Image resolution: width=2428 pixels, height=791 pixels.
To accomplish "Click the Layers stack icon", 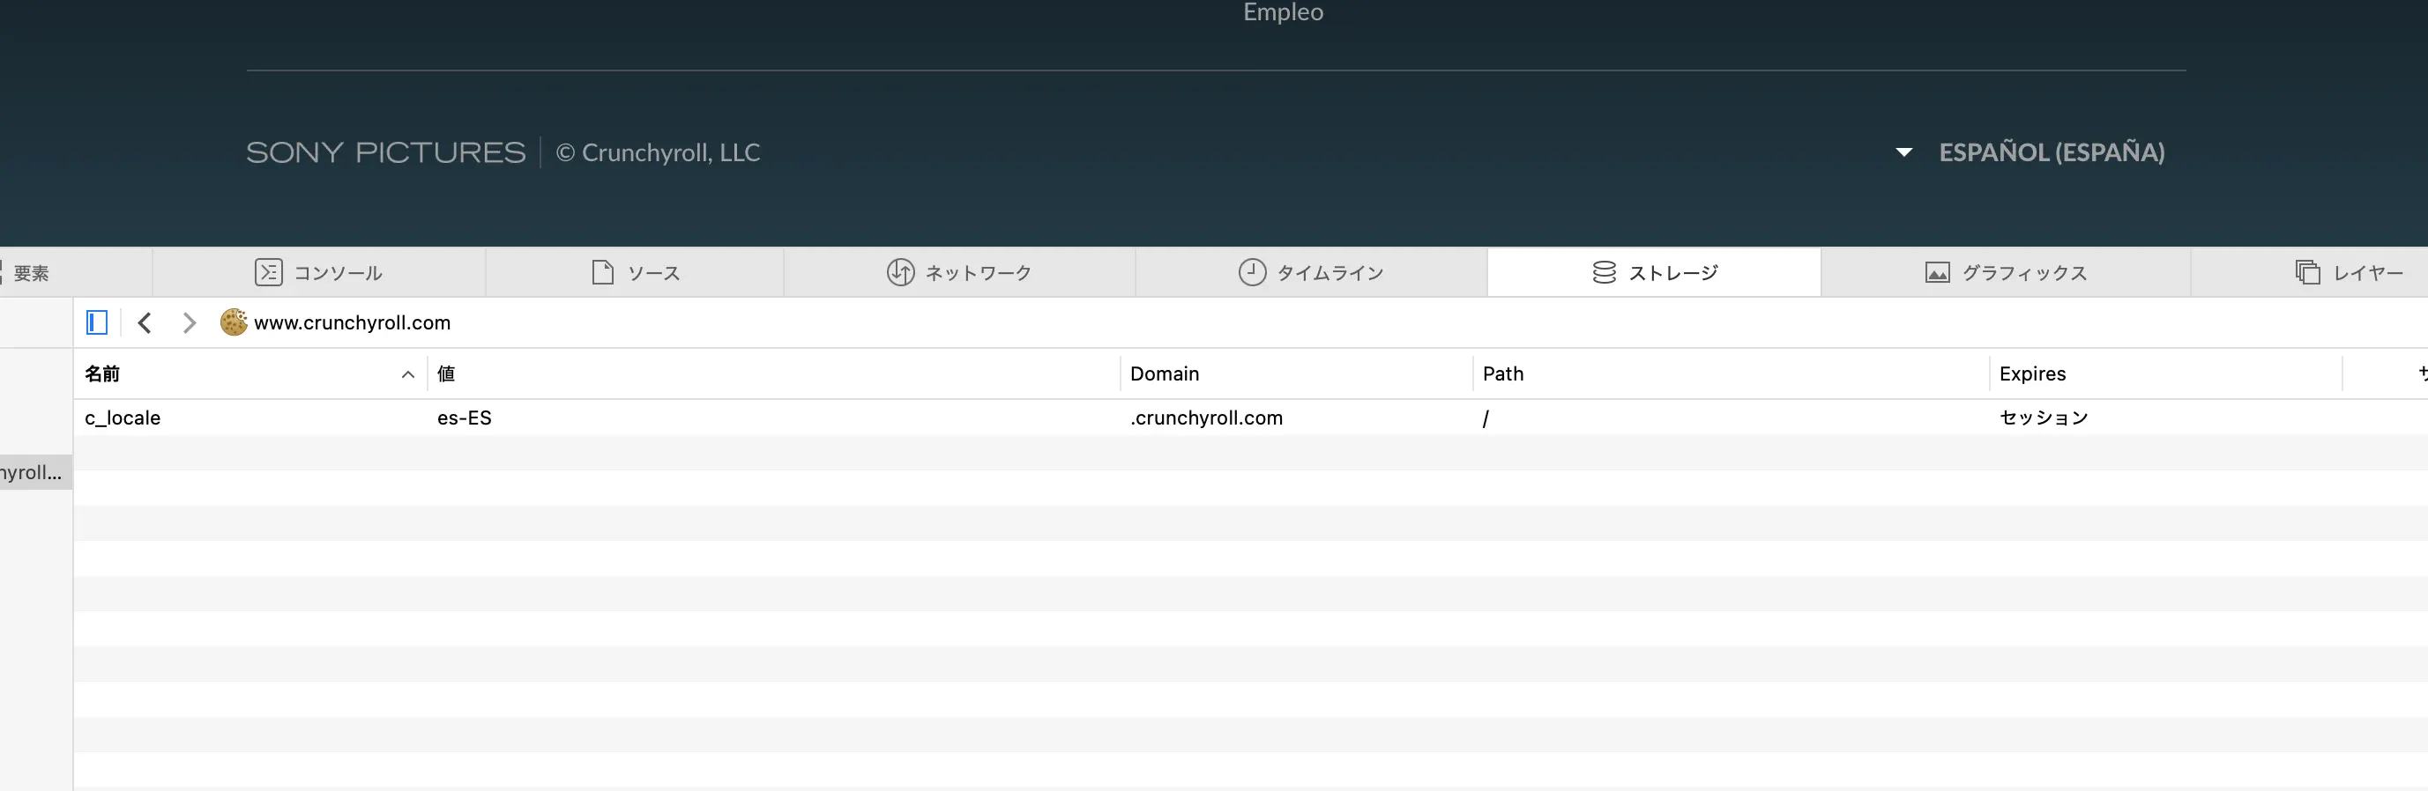I will coord(2307,272).
